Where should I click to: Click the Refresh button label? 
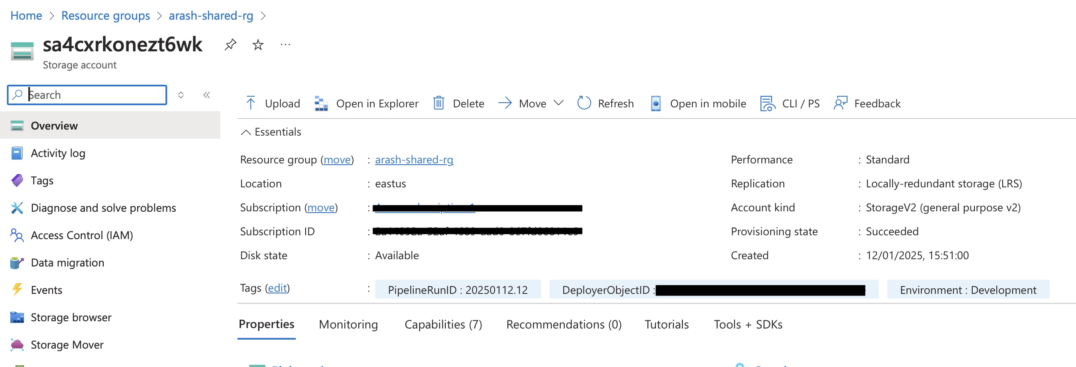tap(616, 104)
